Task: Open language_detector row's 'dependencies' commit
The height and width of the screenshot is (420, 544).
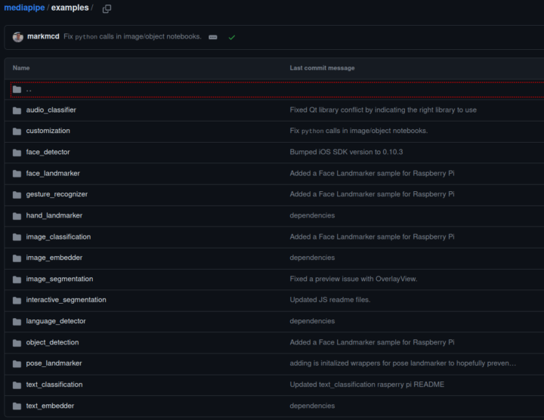Action: [x=312, y=321]
